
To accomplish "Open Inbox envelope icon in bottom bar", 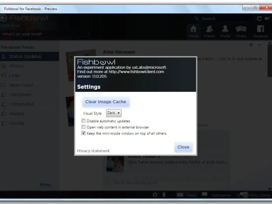I will pos(180,195).
